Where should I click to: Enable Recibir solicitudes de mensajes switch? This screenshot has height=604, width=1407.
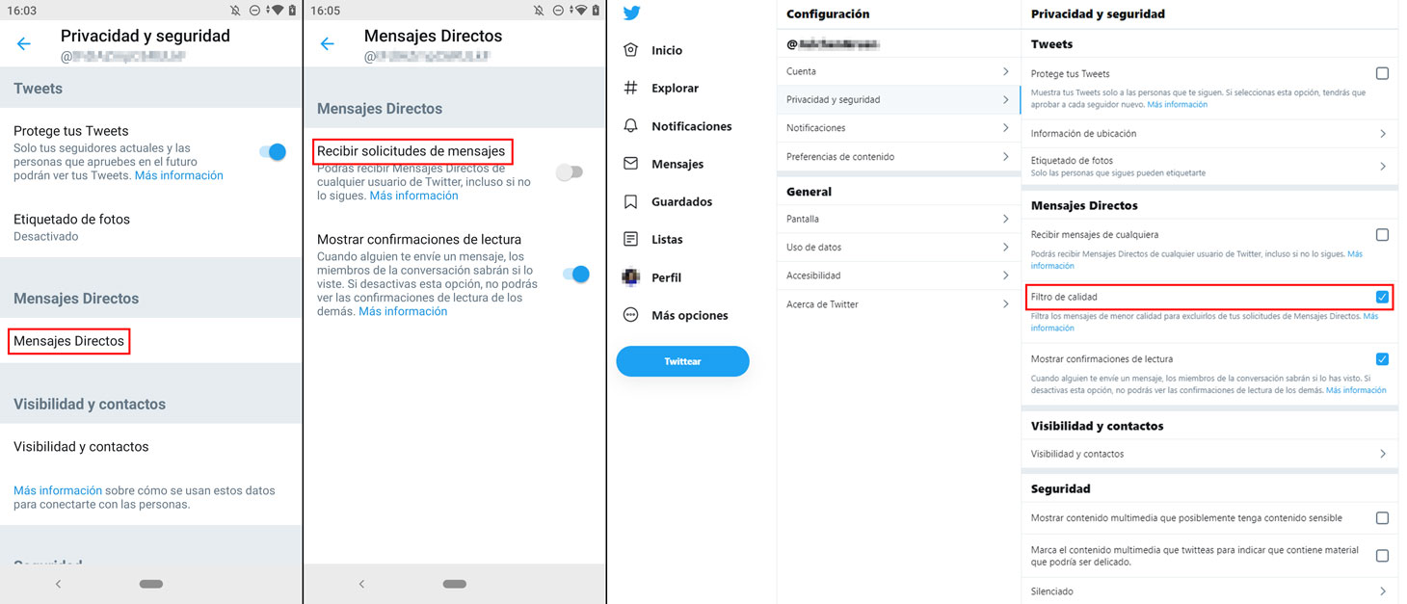570,172
